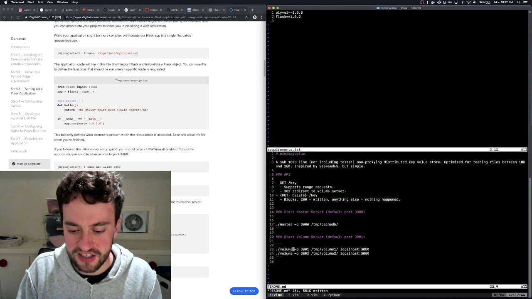Switch to the GitHub browser tab
532x299 pixels.
(x=175, y=10)
